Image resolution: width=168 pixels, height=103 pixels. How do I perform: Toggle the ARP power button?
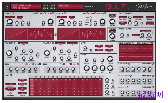(x=11, y=75)
